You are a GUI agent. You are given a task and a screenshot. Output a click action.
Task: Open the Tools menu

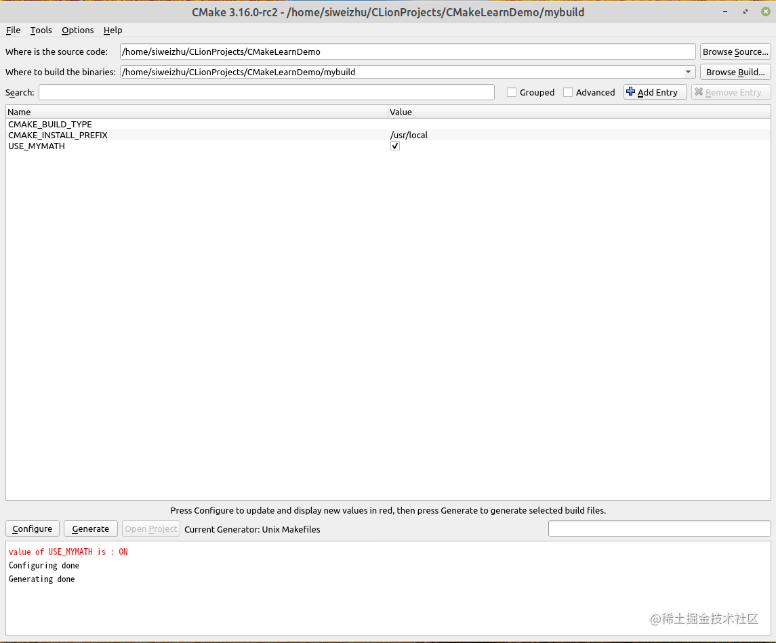coord(41,30)
